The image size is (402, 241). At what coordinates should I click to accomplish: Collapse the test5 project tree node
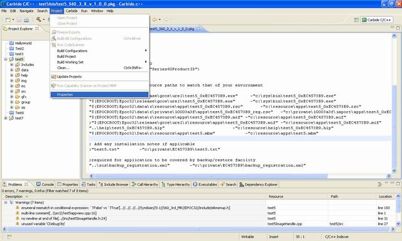pos(6,60)
